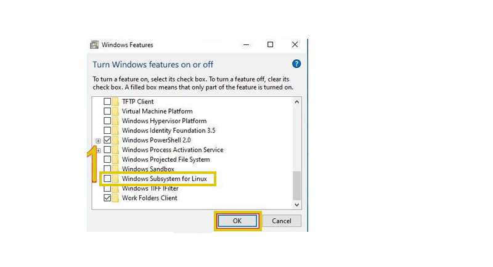Tick the Windows Hypervisor Platform checkbox
The width and height of the screenshot is (493, 267).
(107, 121)
